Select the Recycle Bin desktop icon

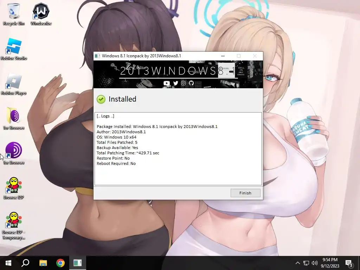click(14, 14)
